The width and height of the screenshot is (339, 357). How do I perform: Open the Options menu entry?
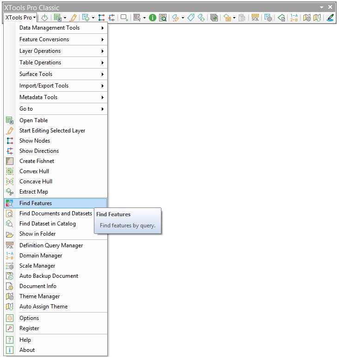point(55,318)
